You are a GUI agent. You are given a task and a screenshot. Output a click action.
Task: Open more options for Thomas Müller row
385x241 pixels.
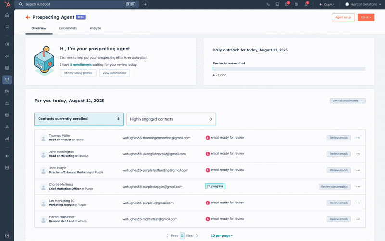coord(358,138)
